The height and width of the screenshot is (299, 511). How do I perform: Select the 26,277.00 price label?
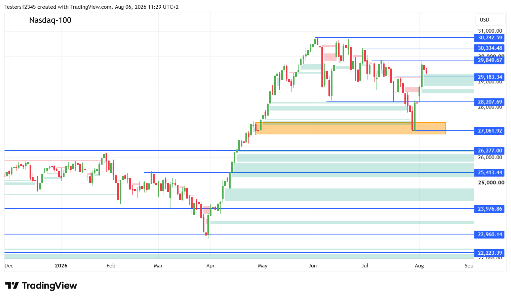tap(490, 151)
